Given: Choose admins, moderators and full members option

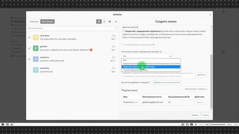Looking at the screenshot, I should coord(151,64).
